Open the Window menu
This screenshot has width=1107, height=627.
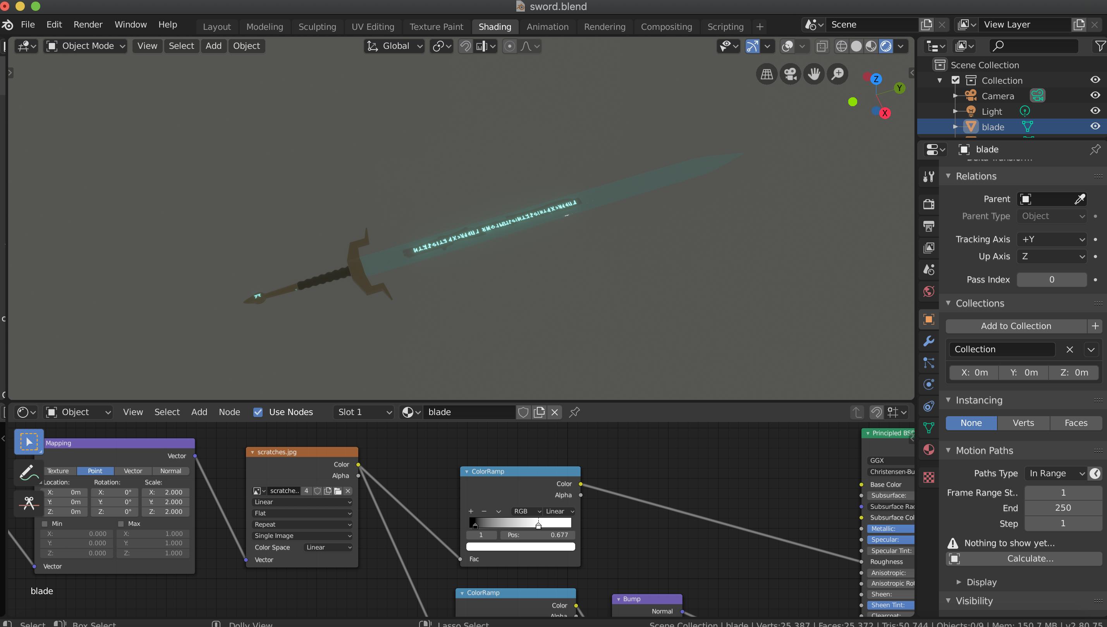pos(131,24)
